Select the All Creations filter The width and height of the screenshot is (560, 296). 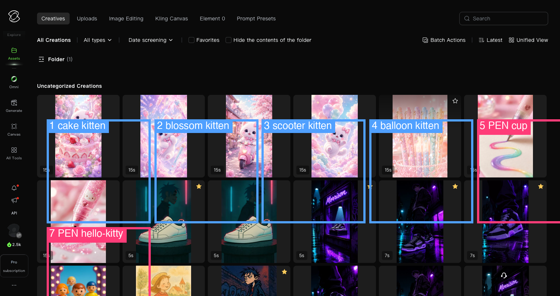[x=54, y=40]
